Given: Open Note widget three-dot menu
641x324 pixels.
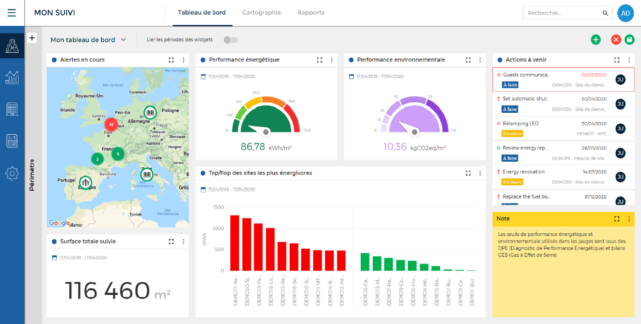Looking at the screenshot, I should click(629, 219).
